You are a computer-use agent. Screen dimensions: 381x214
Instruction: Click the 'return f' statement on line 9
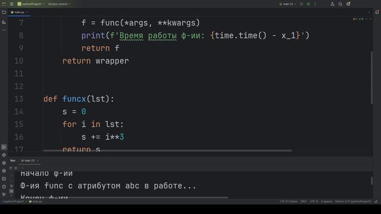point(101,48)
